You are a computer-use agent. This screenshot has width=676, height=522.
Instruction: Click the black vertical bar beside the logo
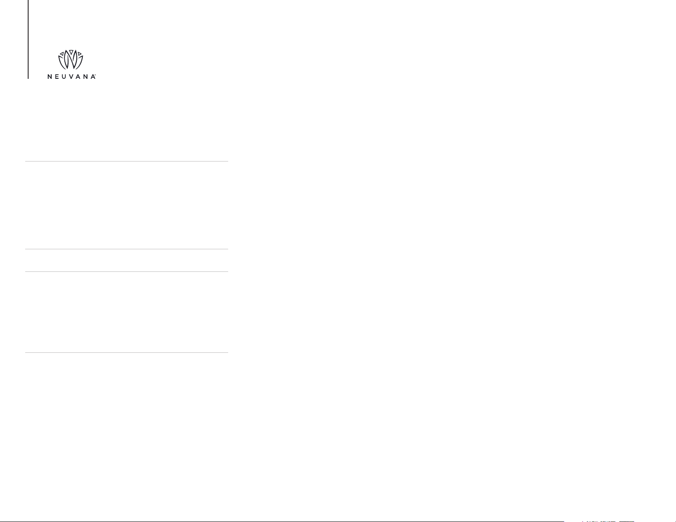pyautogui.click(x=28, y=39)
